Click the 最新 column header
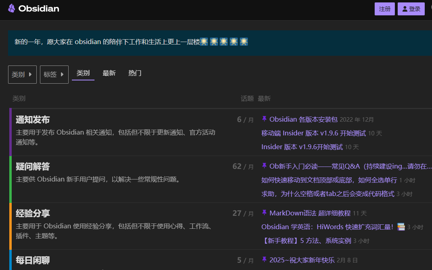Viewport: 432px width, 270px height. [x=264, y=99]
